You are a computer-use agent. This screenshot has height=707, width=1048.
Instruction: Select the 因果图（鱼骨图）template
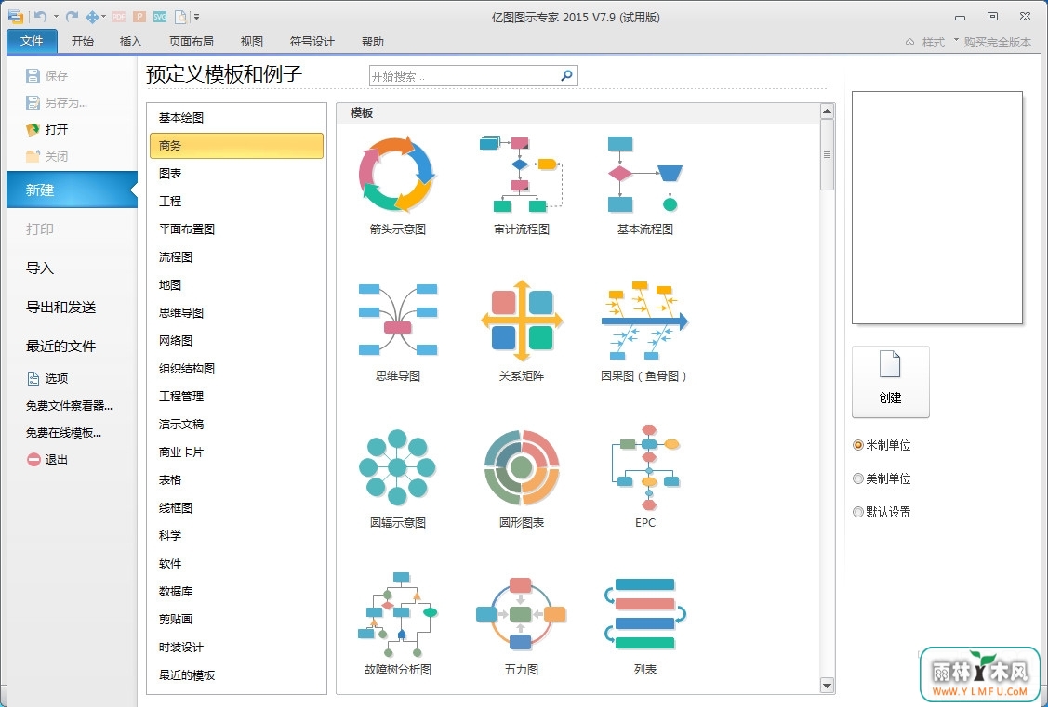tap(645, 333)
